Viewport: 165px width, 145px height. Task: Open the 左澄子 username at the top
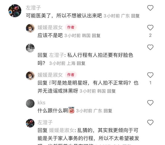pyautogui.click(x=33, y=8)
